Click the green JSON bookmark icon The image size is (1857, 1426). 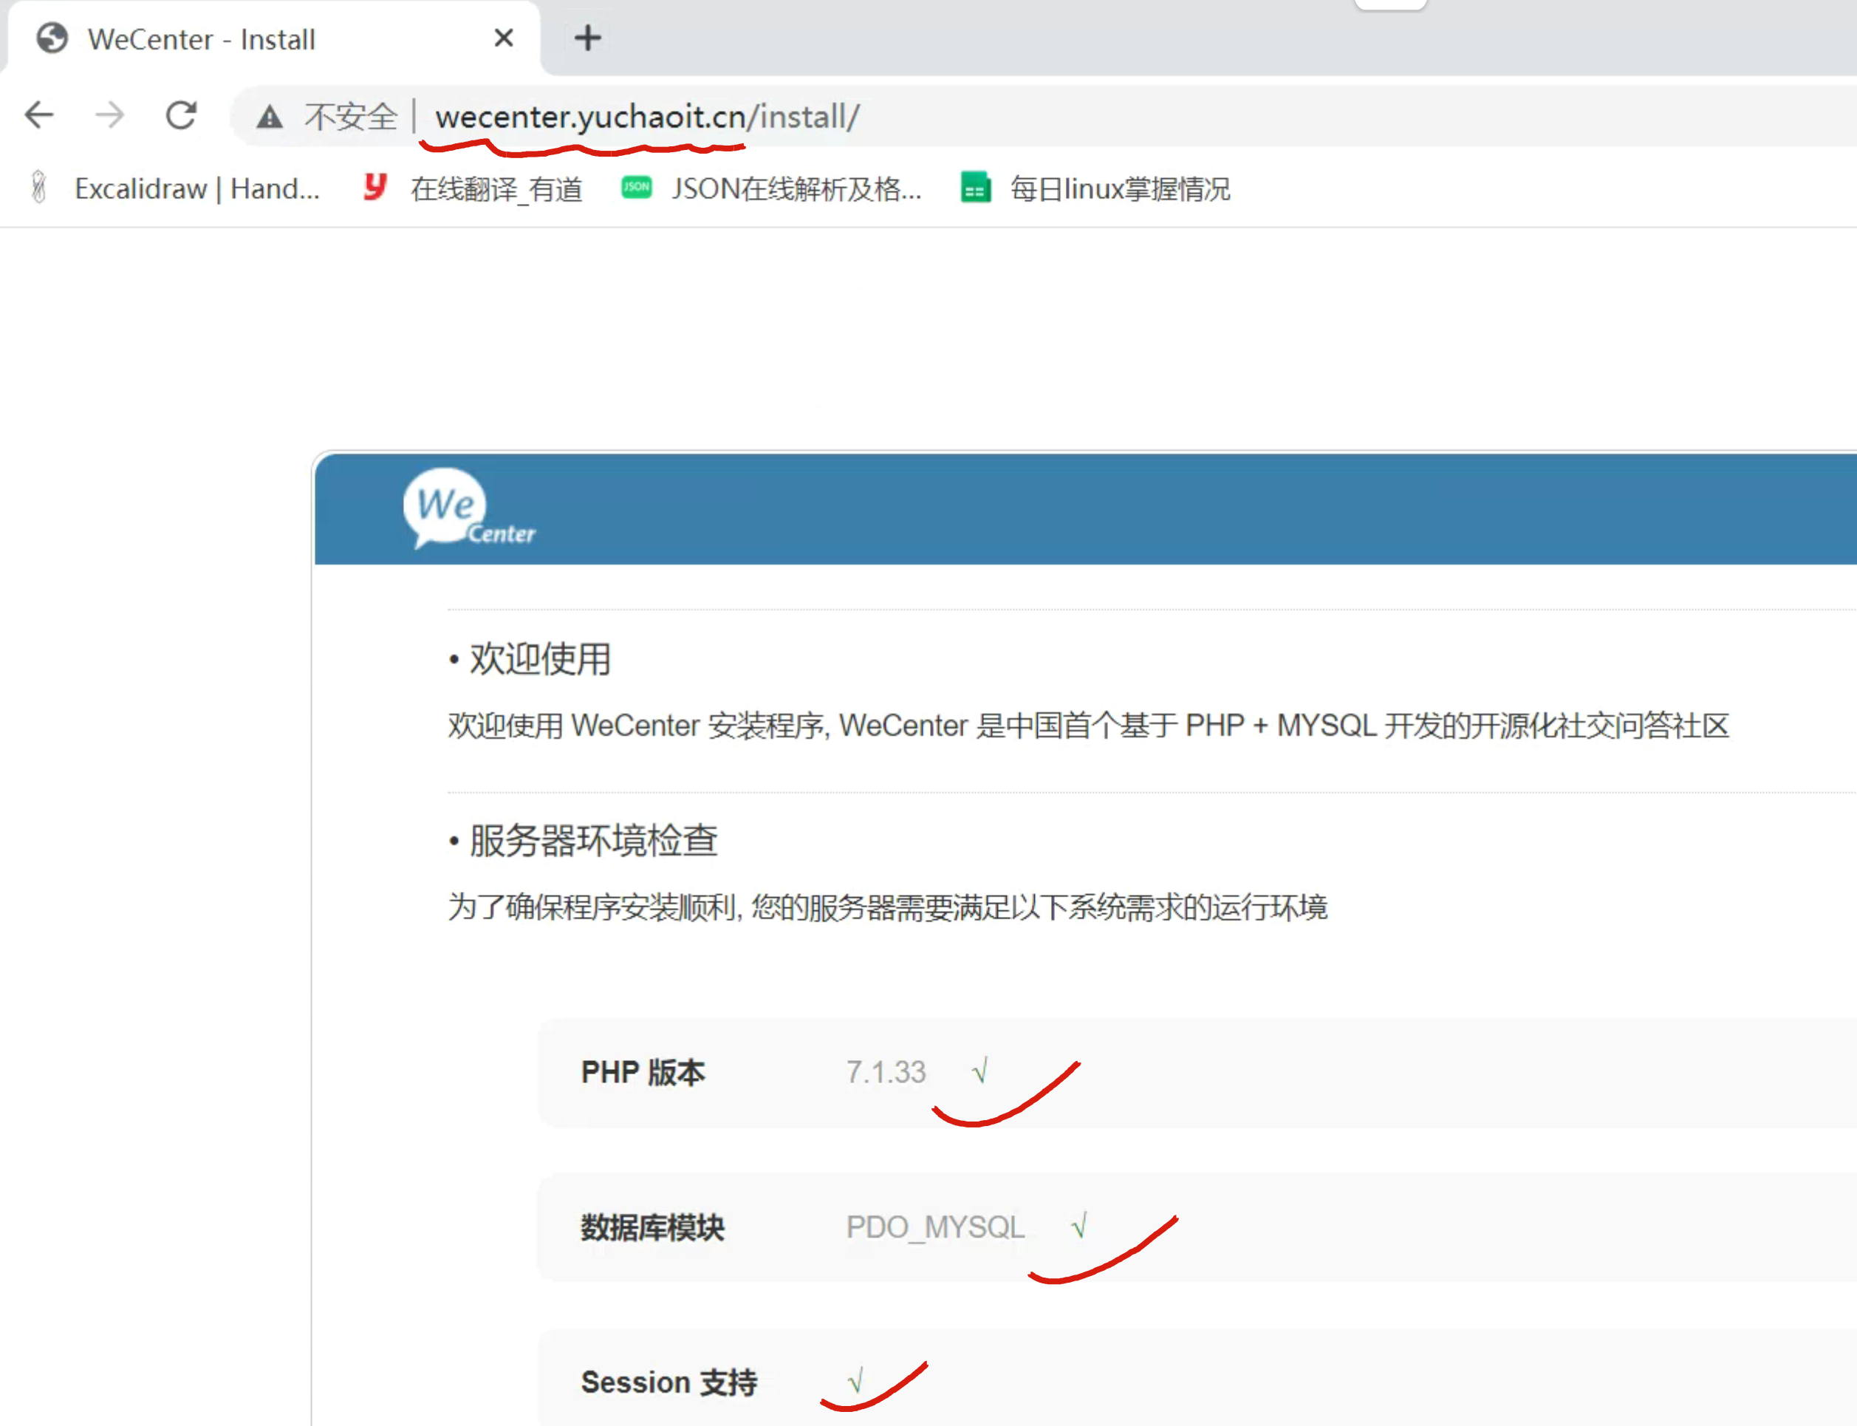click(636, 188)
